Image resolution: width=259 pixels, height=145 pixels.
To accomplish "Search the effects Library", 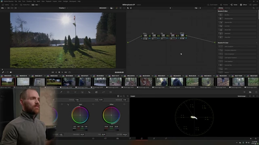I will point(254,8).
